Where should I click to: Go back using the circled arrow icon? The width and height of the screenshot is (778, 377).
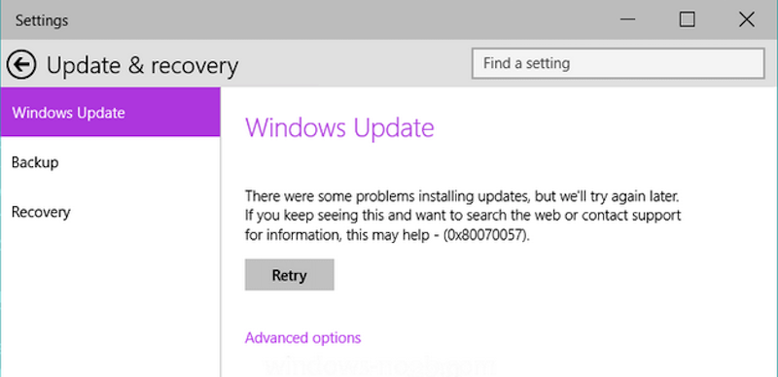coord(21,64)
